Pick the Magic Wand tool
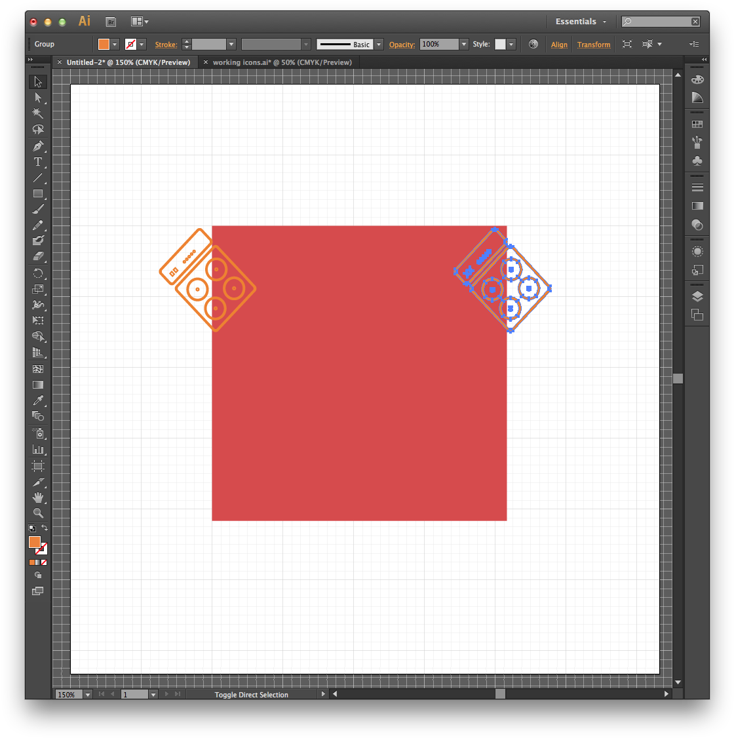 38,113
